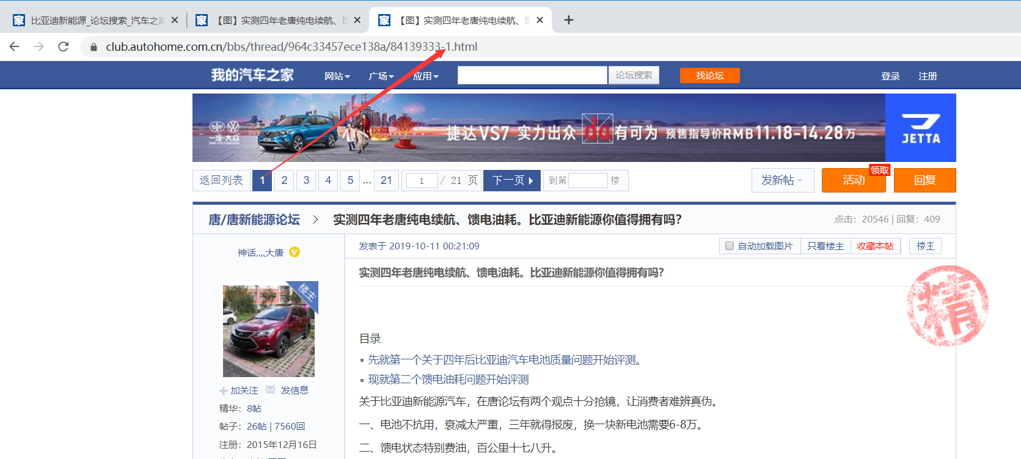Screen dimensions: 1021x459
Task: Open the 7560回 replies link
Action: 290,426
